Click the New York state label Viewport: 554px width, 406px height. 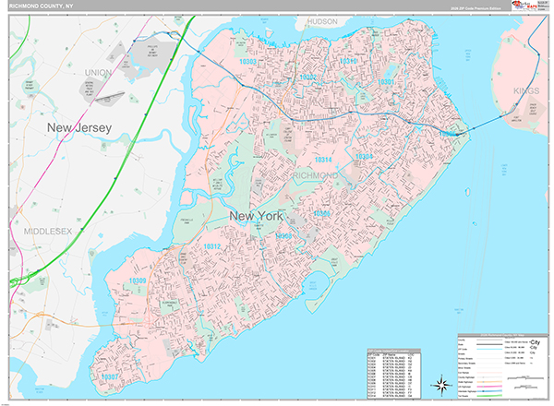pyautogui.click(x=256, y=216)
